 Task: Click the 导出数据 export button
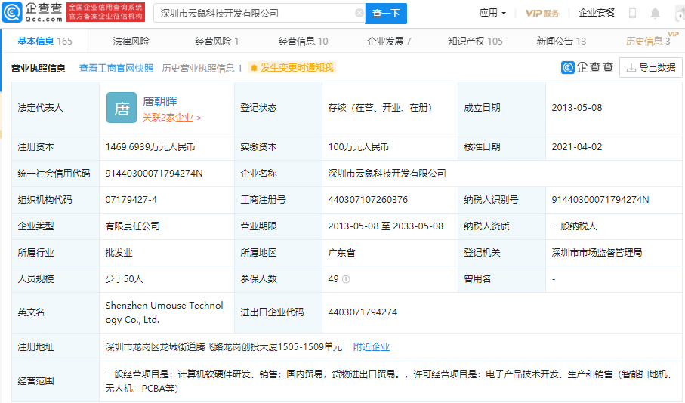651,68
